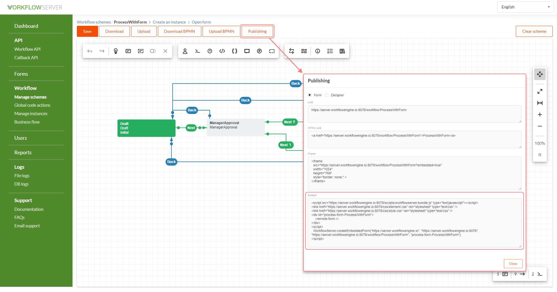This screenshot has height=292, width=557.
Task: Undo the last designer action
Action: tap(90, 51)
